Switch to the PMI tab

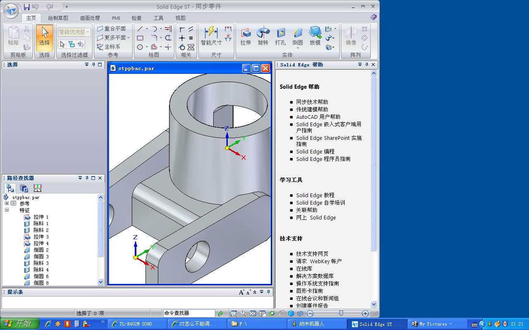116,18
